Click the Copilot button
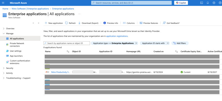 (x=181, y=3)
